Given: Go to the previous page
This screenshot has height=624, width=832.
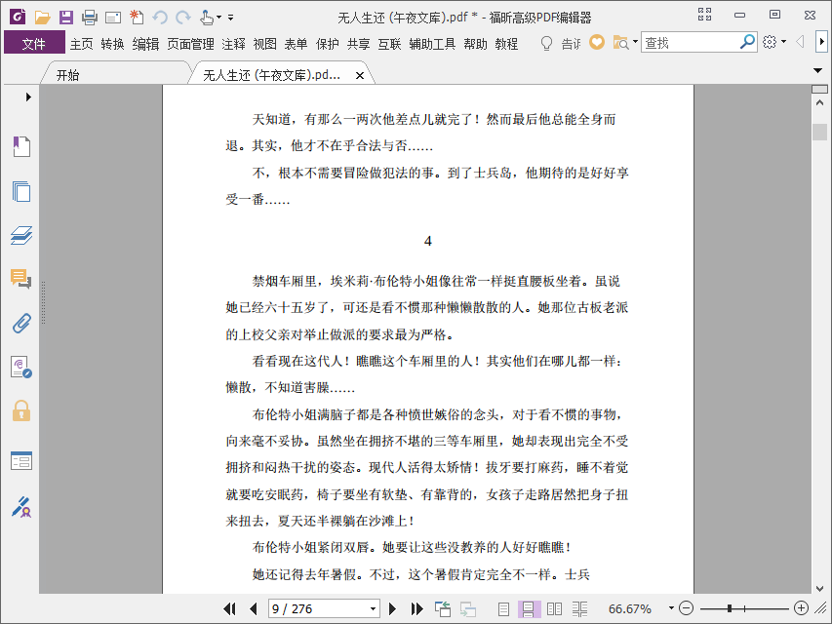Looking at the screenshot, I should coord(253,608).
